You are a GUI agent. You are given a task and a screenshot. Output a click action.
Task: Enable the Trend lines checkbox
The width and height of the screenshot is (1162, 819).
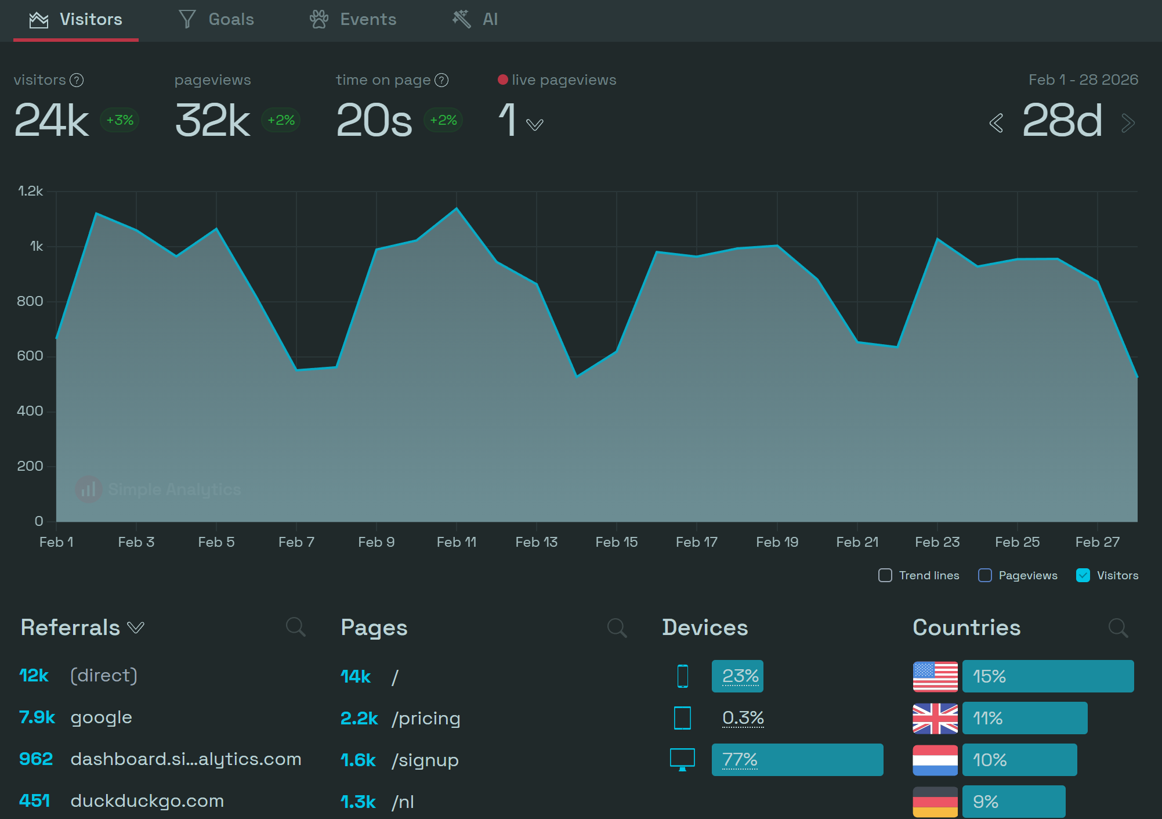click(x=885, y=575)
